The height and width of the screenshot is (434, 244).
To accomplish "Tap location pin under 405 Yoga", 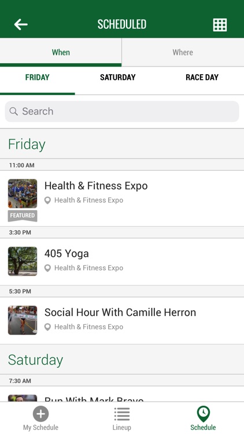I will (47, 268).
